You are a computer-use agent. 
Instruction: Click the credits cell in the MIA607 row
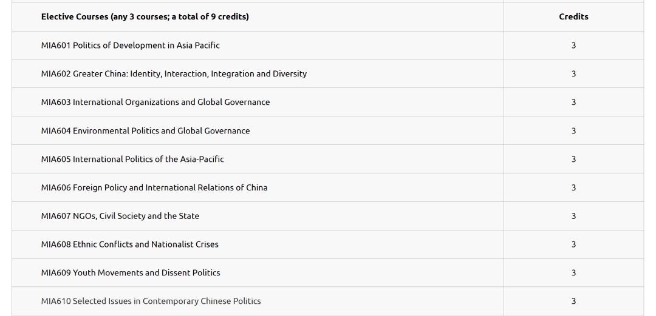(573, 217)
